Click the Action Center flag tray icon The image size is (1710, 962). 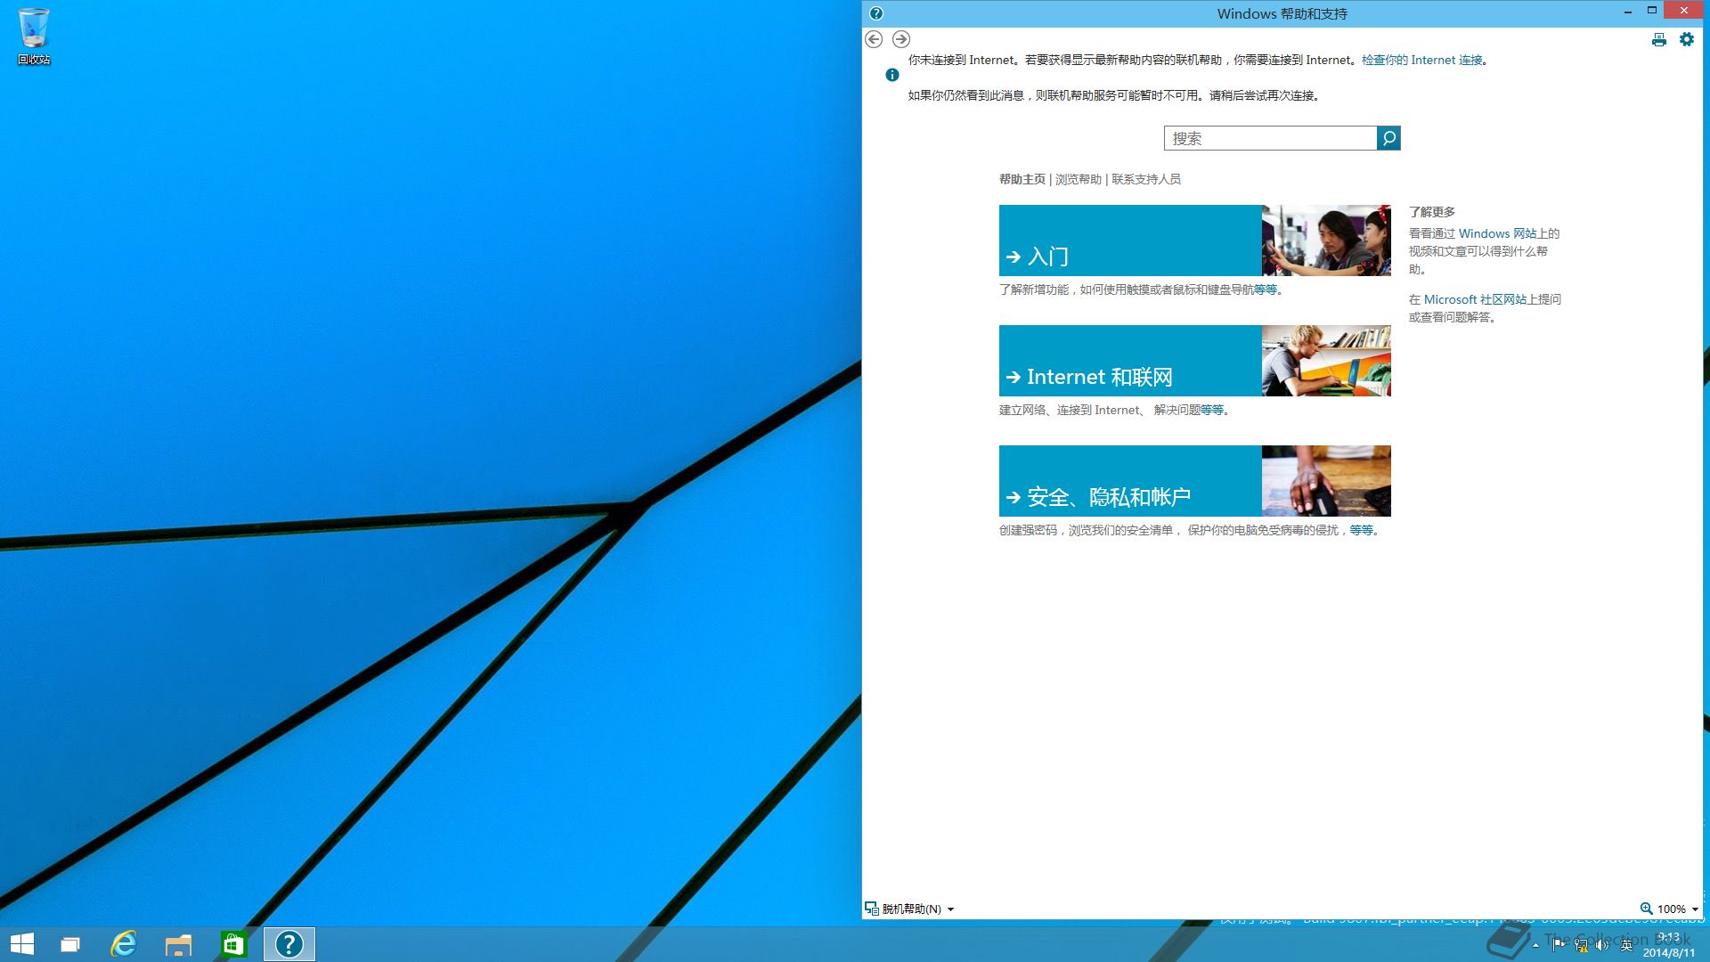(1559, 945)
